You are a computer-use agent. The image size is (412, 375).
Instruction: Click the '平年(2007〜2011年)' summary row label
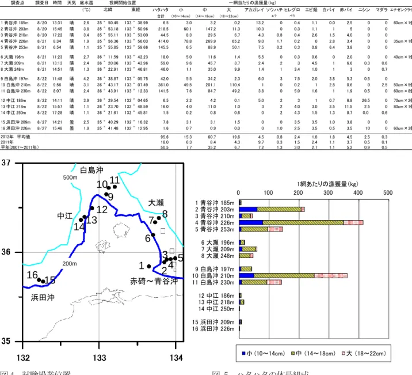click(20, 147)
